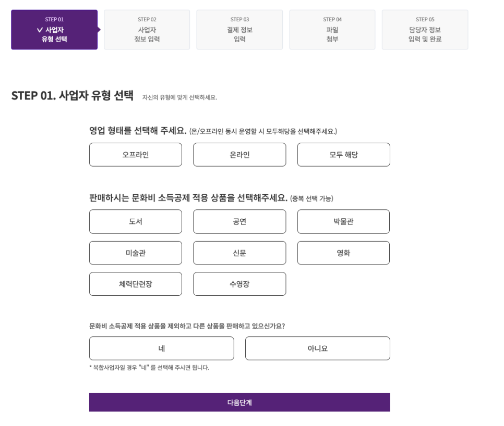Toggle the 박물관 product option
This screenshot has height=426, width=504.
(343, 221)
